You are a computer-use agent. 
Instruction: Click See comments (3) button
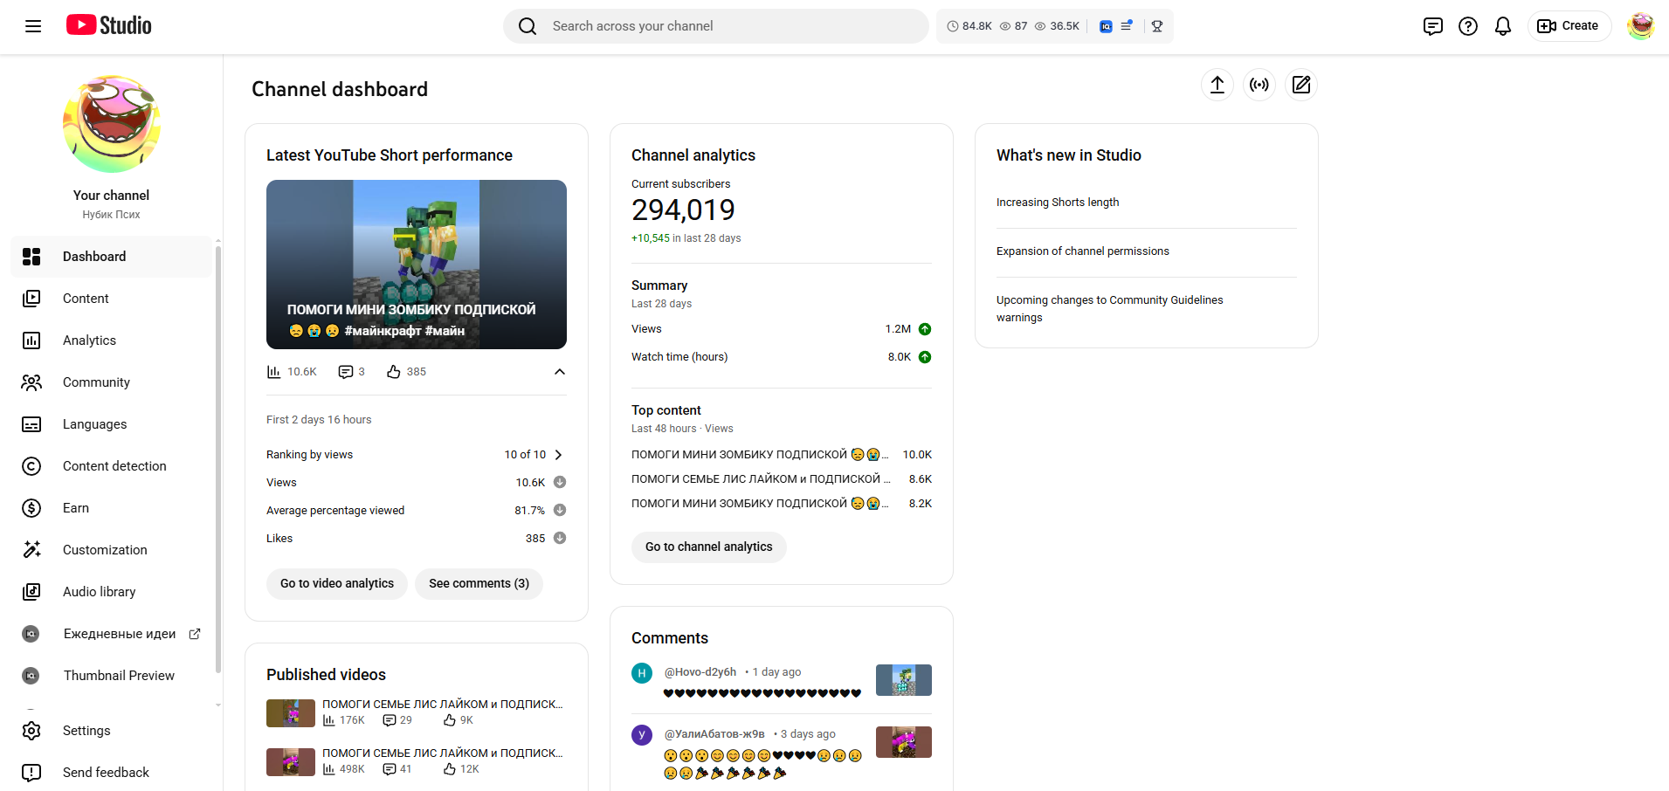coord(479,583)
